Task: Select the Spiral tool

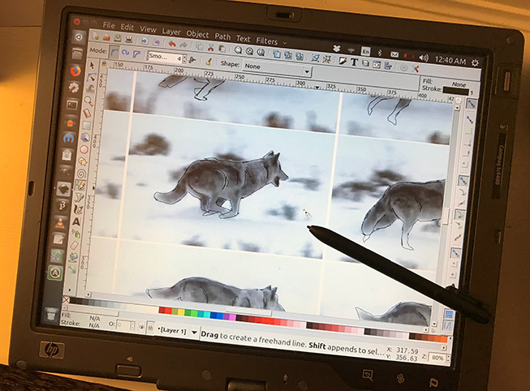Action: click(x=81, y=174)
